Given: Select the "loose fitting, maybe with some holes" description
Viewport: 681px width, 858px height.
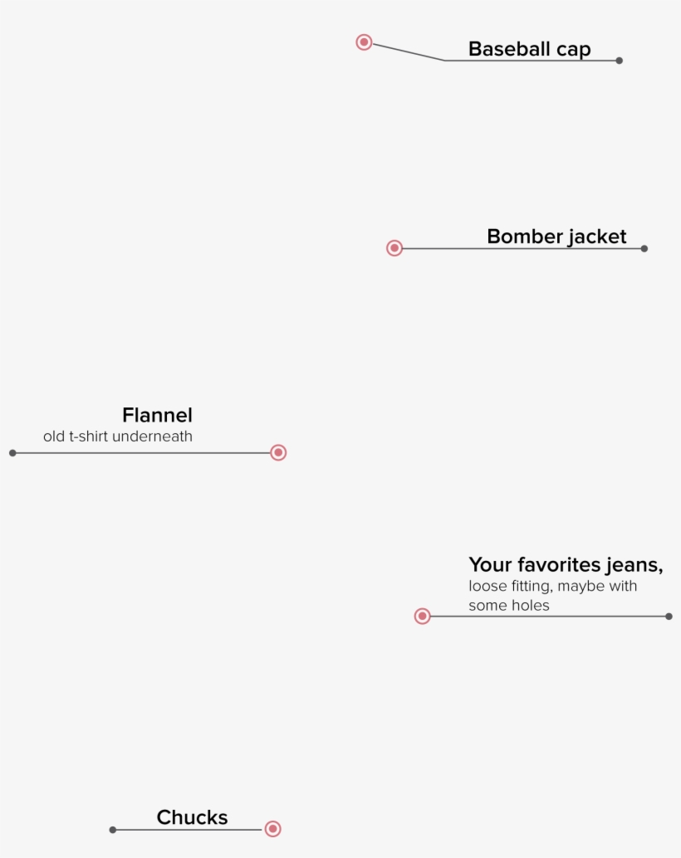Looking at the screenshot, I should 552,596.
